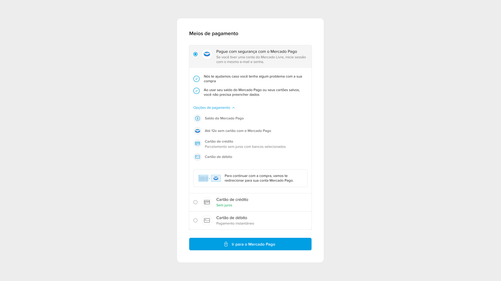Expand the Opções de pagamento section

214,107
